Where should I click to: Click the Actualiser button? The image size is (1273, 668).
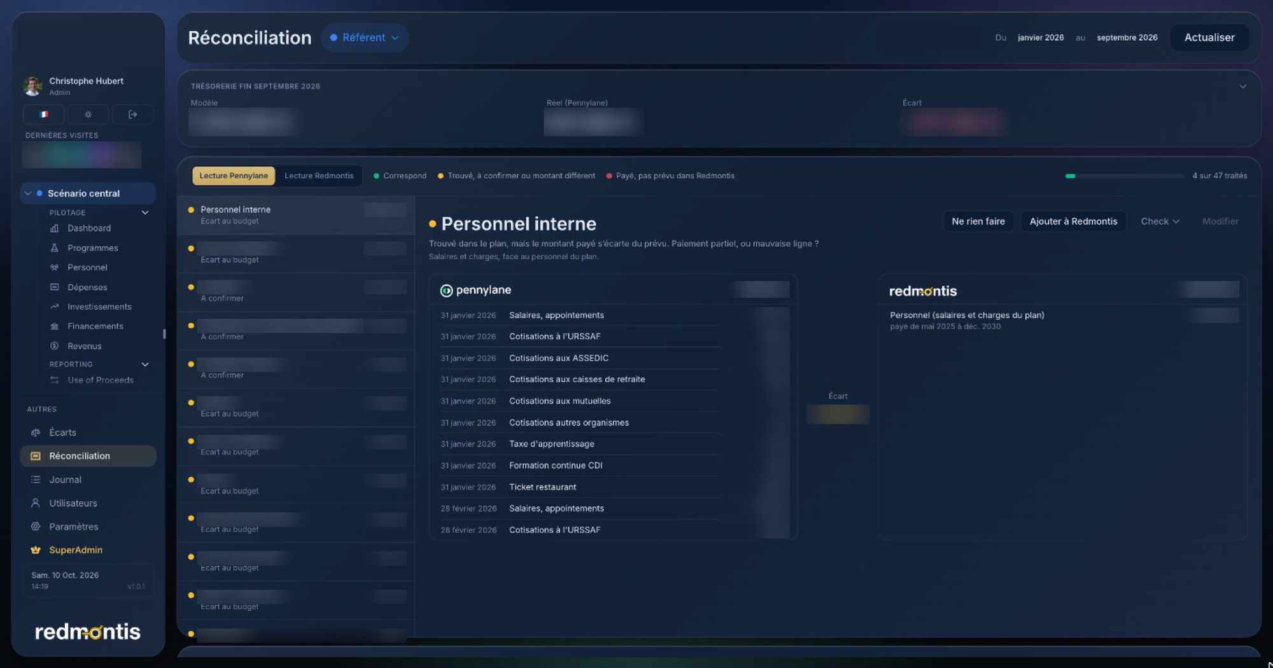(x=1209, y=38)
